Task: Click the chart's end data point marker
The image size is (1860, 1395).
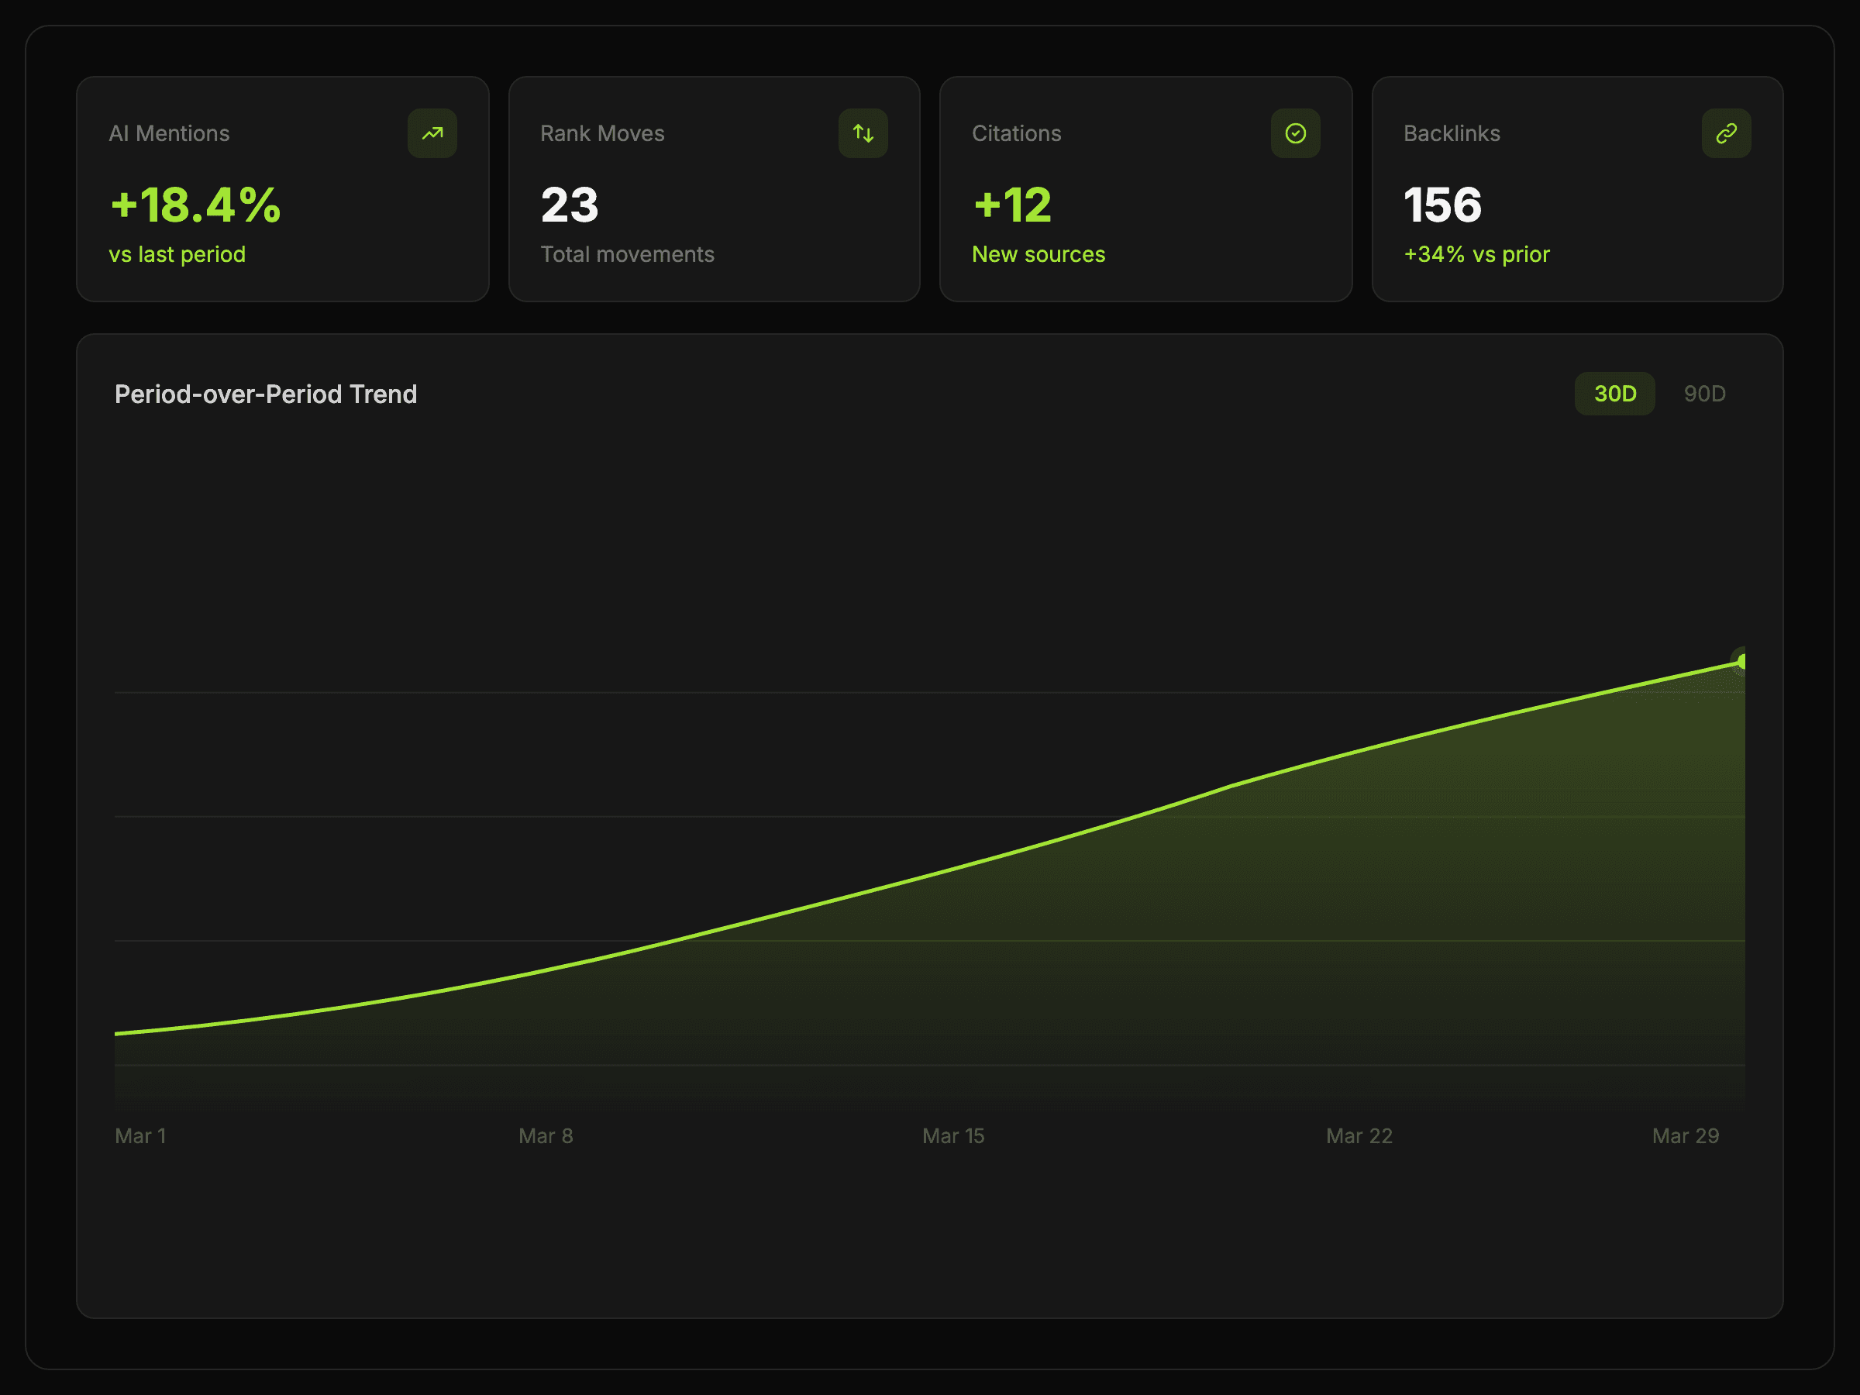Action: click(x=1741, y=662)
